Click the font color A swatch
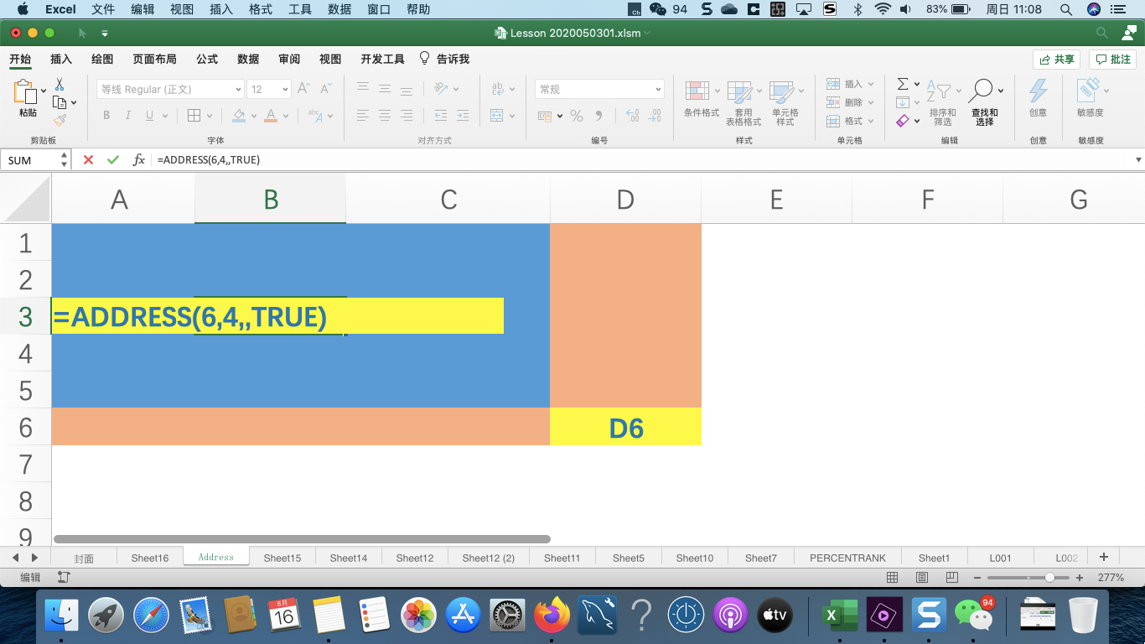 click(270, 116)
